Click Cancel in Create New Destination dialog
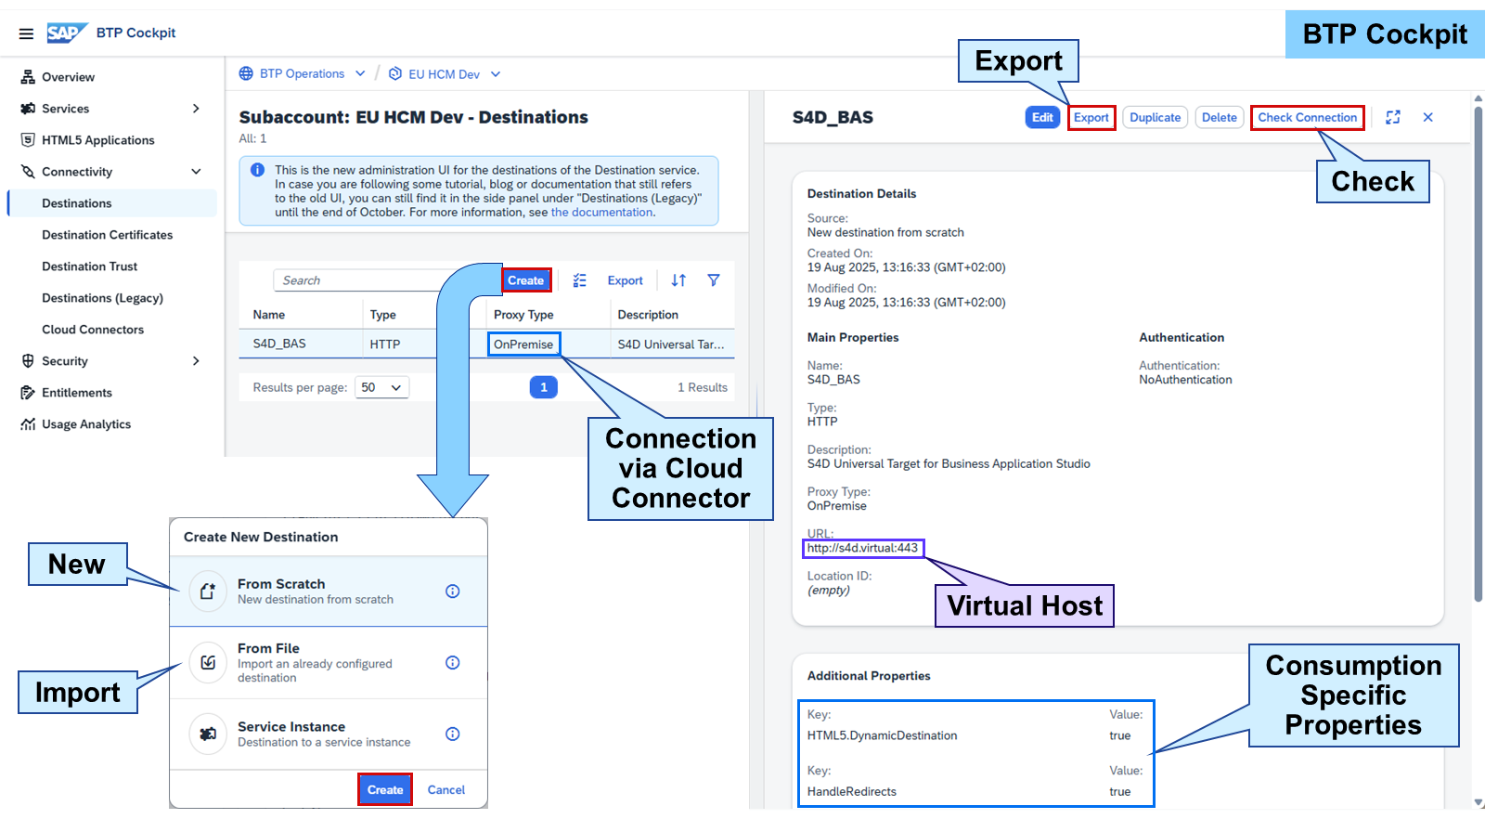Viewport: 1485px width, 819px height. pos(446,789)
